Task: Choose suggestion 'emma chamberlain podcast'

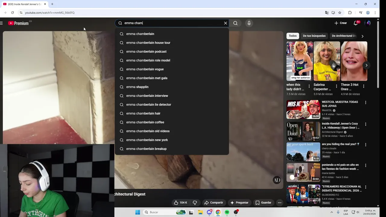Action: coord(172,52)
